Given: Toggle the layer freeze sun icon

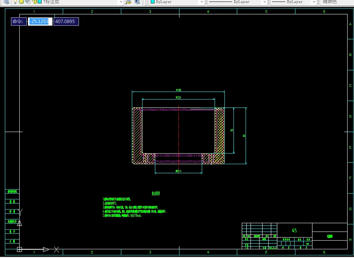Looking at the screenshot, I should pos(21,2).
